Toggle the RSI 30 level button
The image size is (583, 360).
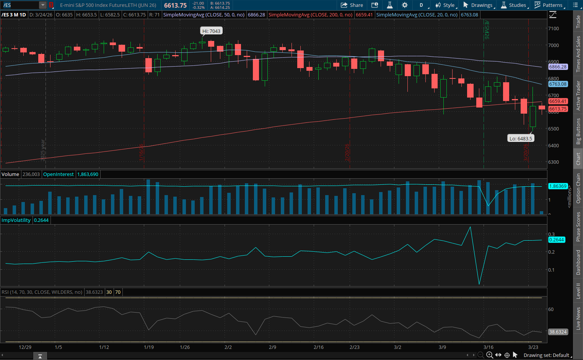click(x=109, y=292)
